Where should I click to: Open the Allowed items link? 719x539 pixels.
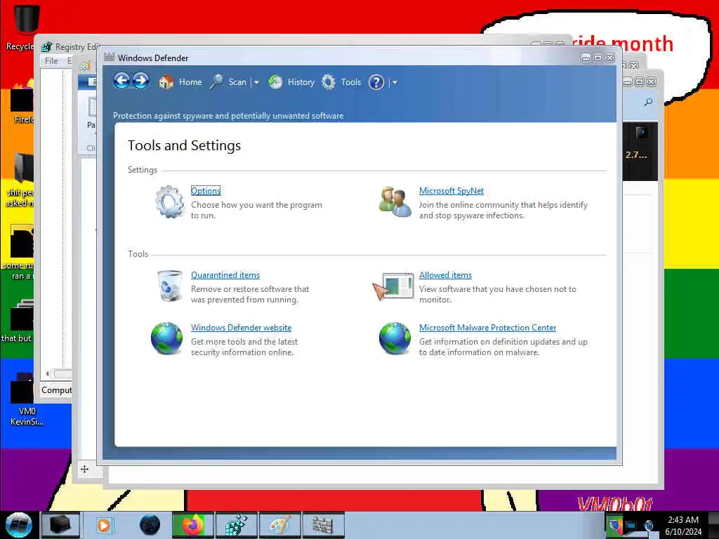445,275
